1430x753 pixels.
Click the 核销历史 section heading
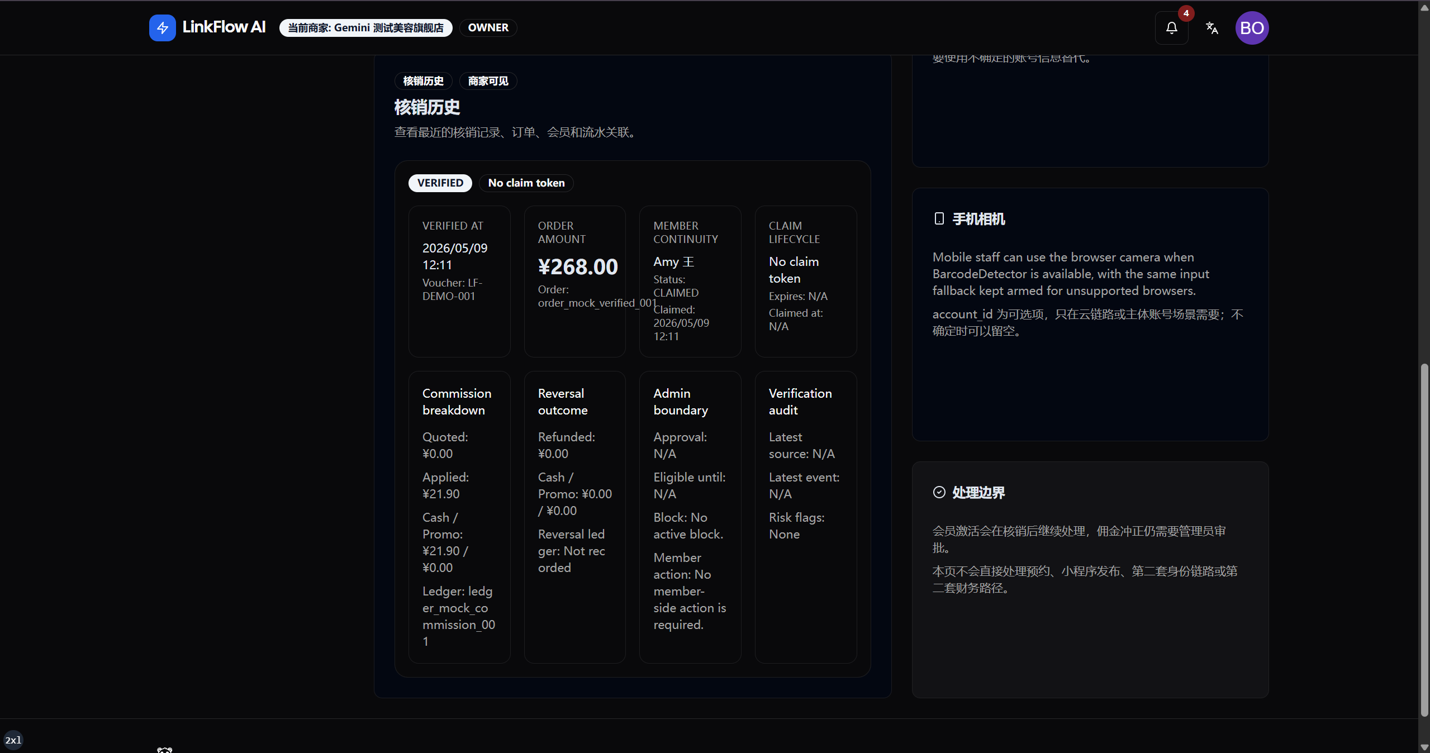coord(427,107)
